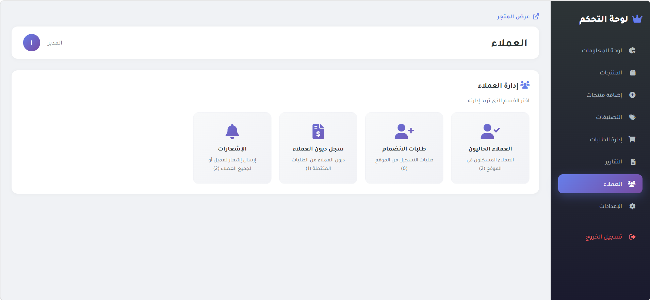650x300 pixels.
Task: Click the user-check icon in العملاء الحاليون card
Action: pos(490,131)
